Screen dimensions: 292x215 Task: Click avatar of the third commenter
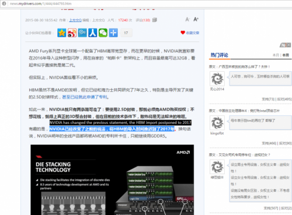click(217, 167)
